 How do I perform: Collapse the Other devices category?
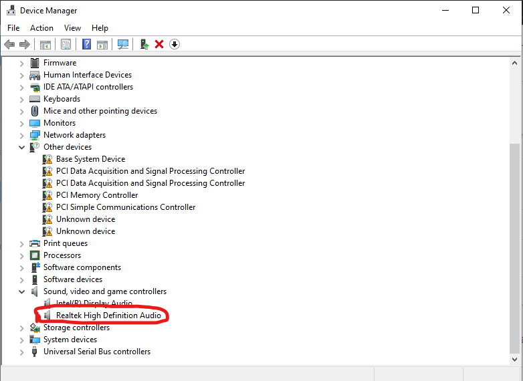click(x=22, y=147)
